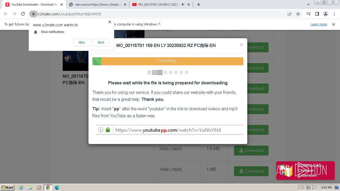Viewport: 340px width, 191px height.
Task: Switch to YouTube Downloader tab
Action: 34,5
